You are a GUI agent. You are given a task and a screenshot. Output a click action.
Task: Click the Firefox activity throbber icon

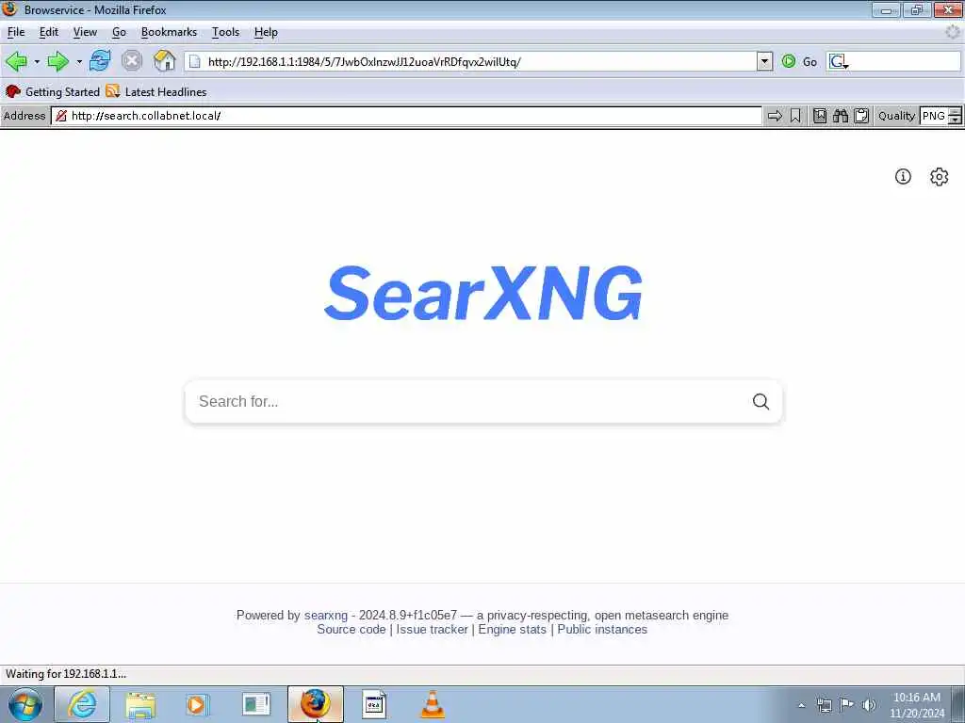[x=952, y=32]
